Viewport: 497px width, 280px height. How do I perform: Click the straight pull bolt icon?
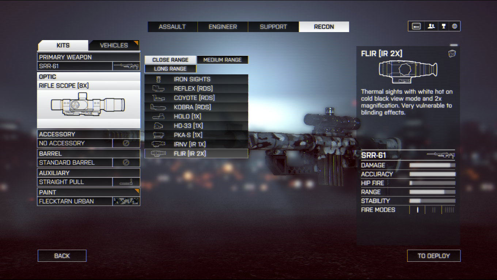(x=126, y=182)
